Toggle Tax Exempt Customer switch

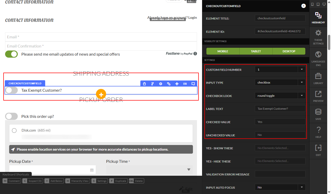[x=11, y=90]
